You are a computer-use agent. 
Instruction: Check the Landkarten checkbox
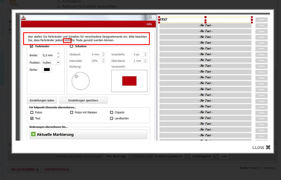[x=111, y=118]
